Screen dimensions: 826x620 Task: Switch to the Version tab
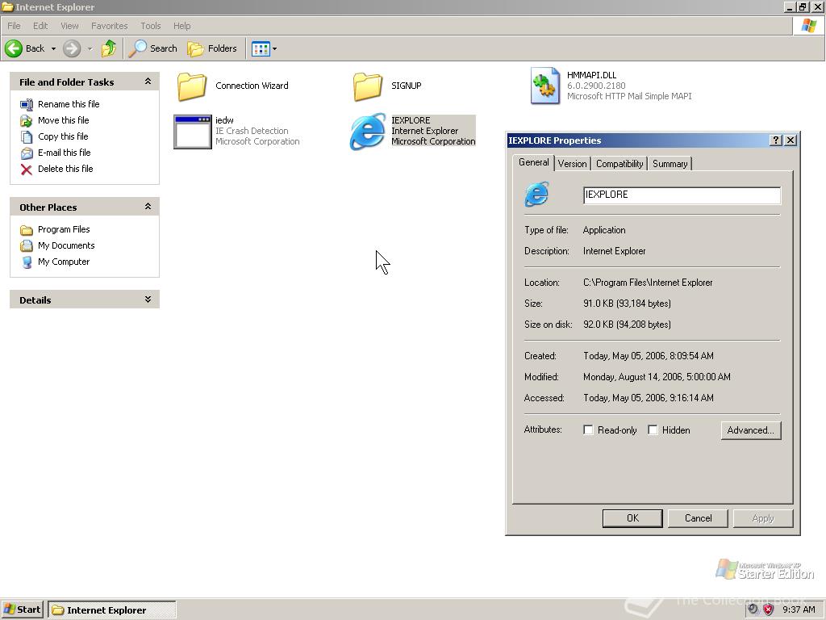pos(572,163)
